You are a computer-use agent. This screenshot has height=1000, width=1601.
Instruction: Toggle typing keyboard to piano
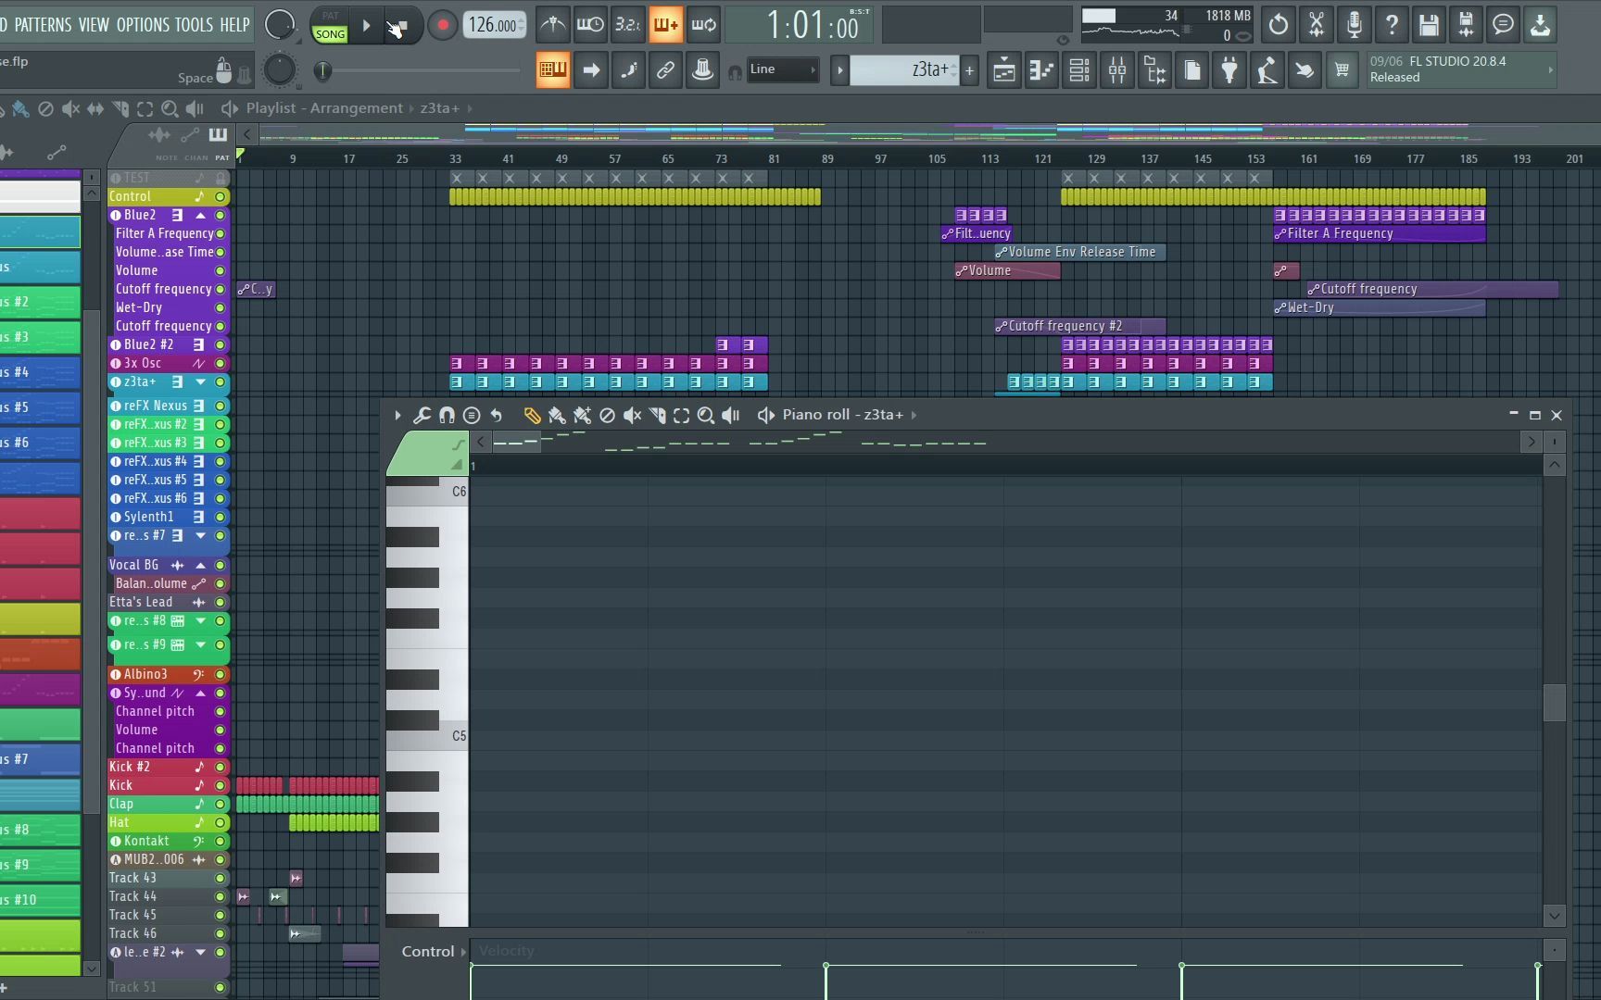pyautogui.click(x=553, y=69)
